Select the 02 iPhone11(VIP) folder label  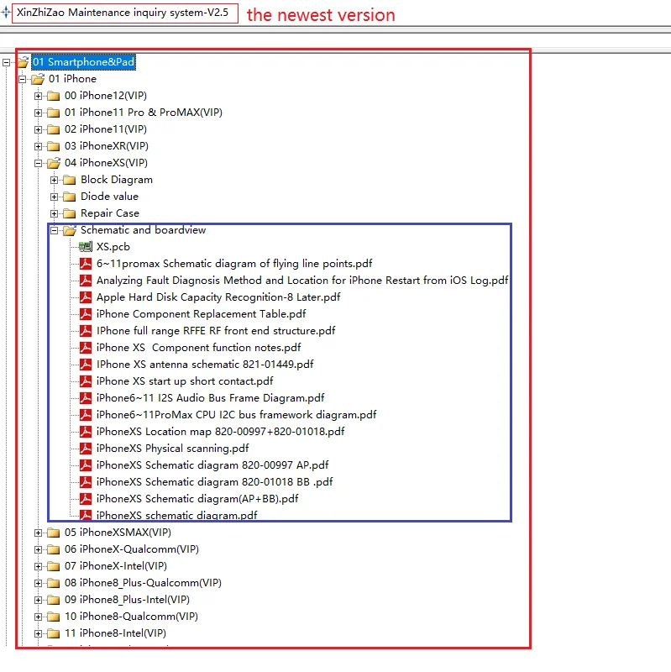coord(106,129)
